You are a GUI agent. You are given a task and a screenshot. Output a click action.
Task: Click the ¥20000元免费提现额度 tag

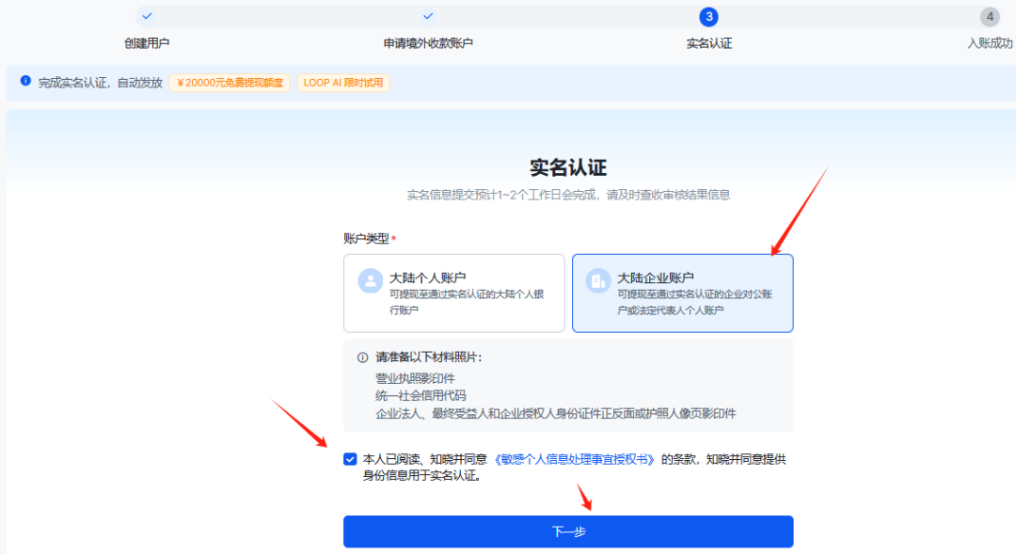(x=230, y=83)
